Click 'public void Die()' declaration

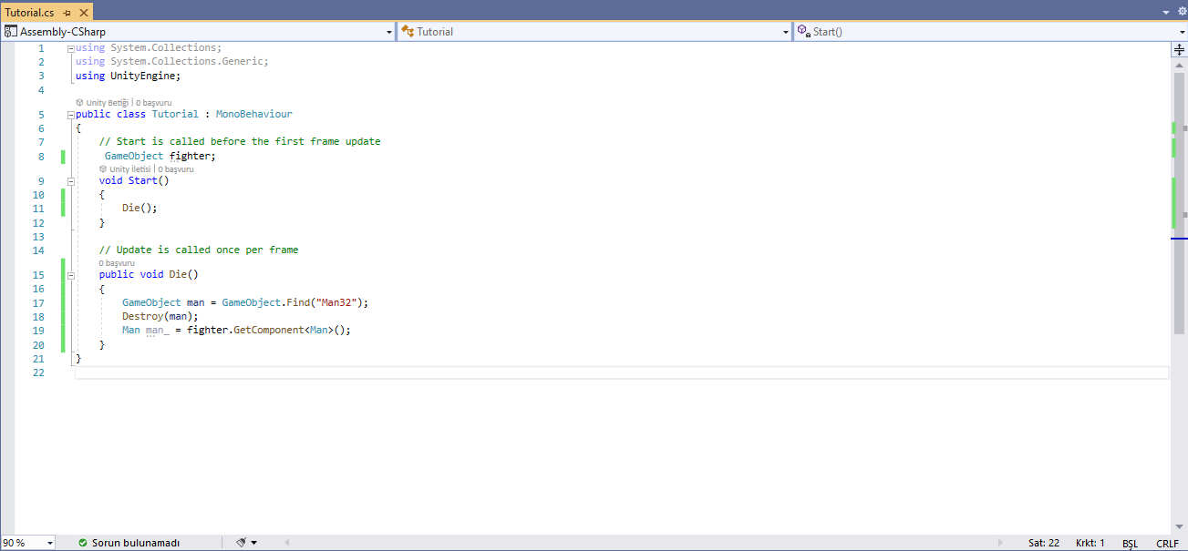click(149, 274)
